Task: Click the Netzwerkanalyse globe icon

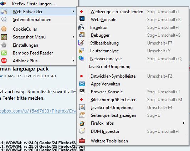Action: pos(81,58)
